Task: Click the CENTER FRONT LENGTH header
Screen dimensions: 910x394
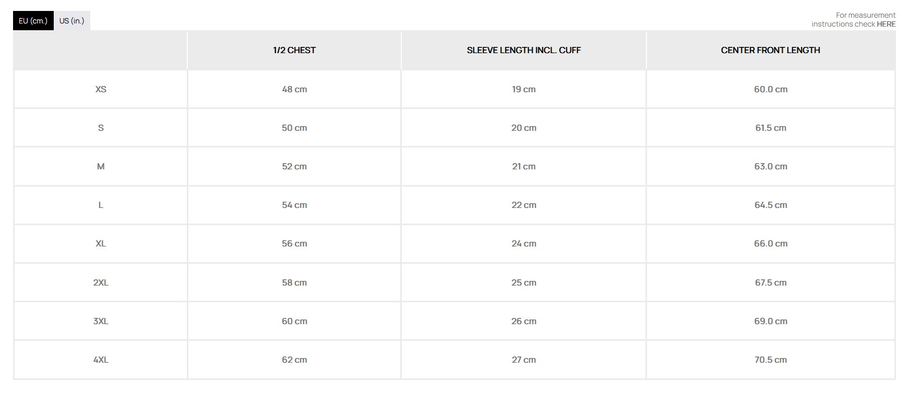Action: click(x=770, y=50)
